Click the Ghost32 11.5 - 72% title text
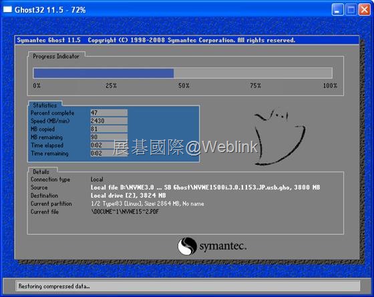Viewport: 374px width, 297px height. point(50,10)
